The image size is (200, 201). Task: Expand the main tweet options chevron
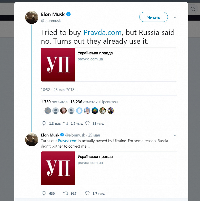[x=175, y=17]
